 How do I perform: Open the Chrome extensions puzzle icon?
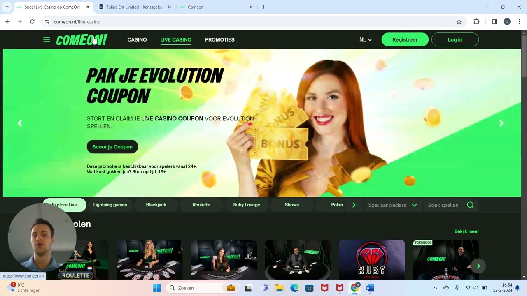coord(476,22)
